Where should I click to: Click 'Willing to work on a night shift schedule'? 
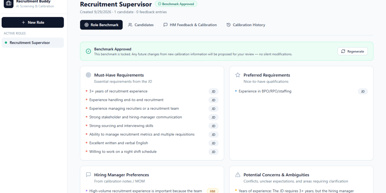point(123,152)
